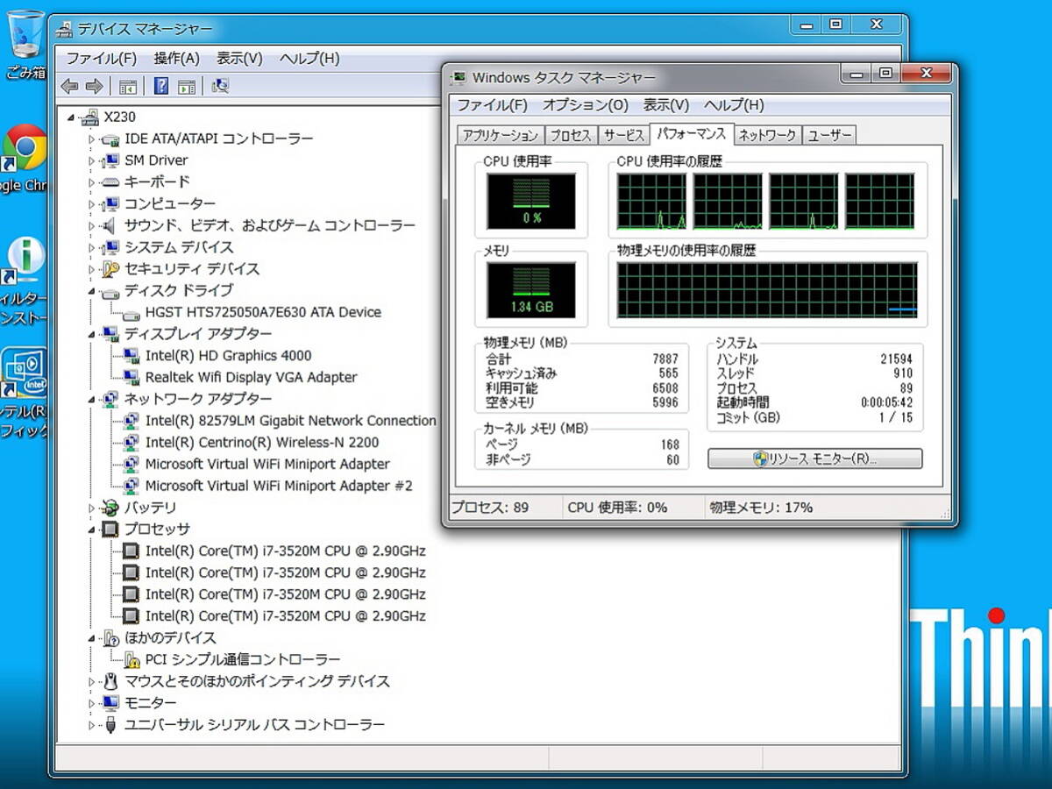This screenshot has width=1052, height=789.
Task: Click the Back arrow in Device Manager toolbar
Action: [x=69, y=86]
